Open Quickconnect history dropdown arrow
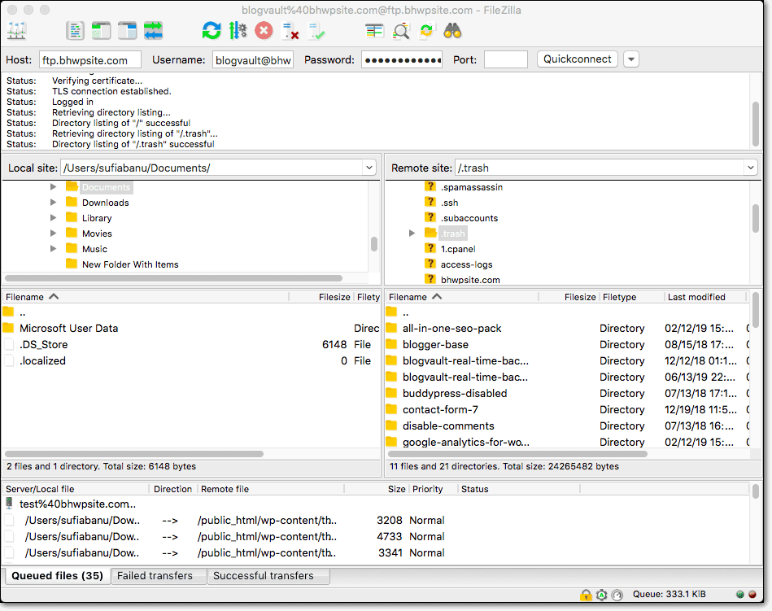The height and width of the screenshot is (611, 772). pyautogui.click(x=631, y=59)
